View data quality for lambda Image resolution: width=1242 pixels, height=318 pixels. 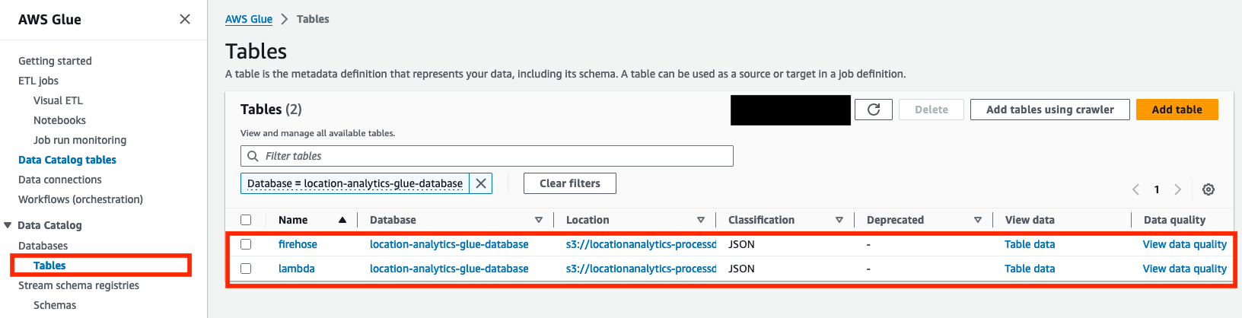tap(1185, 269)
